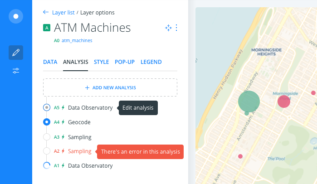Switch to the STYLE tab
317x184 pixels.
[101, 62]
